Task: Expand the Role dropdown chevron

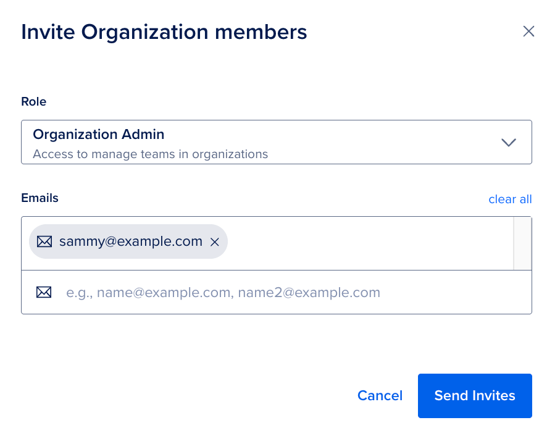Action: tap(508, 142)
